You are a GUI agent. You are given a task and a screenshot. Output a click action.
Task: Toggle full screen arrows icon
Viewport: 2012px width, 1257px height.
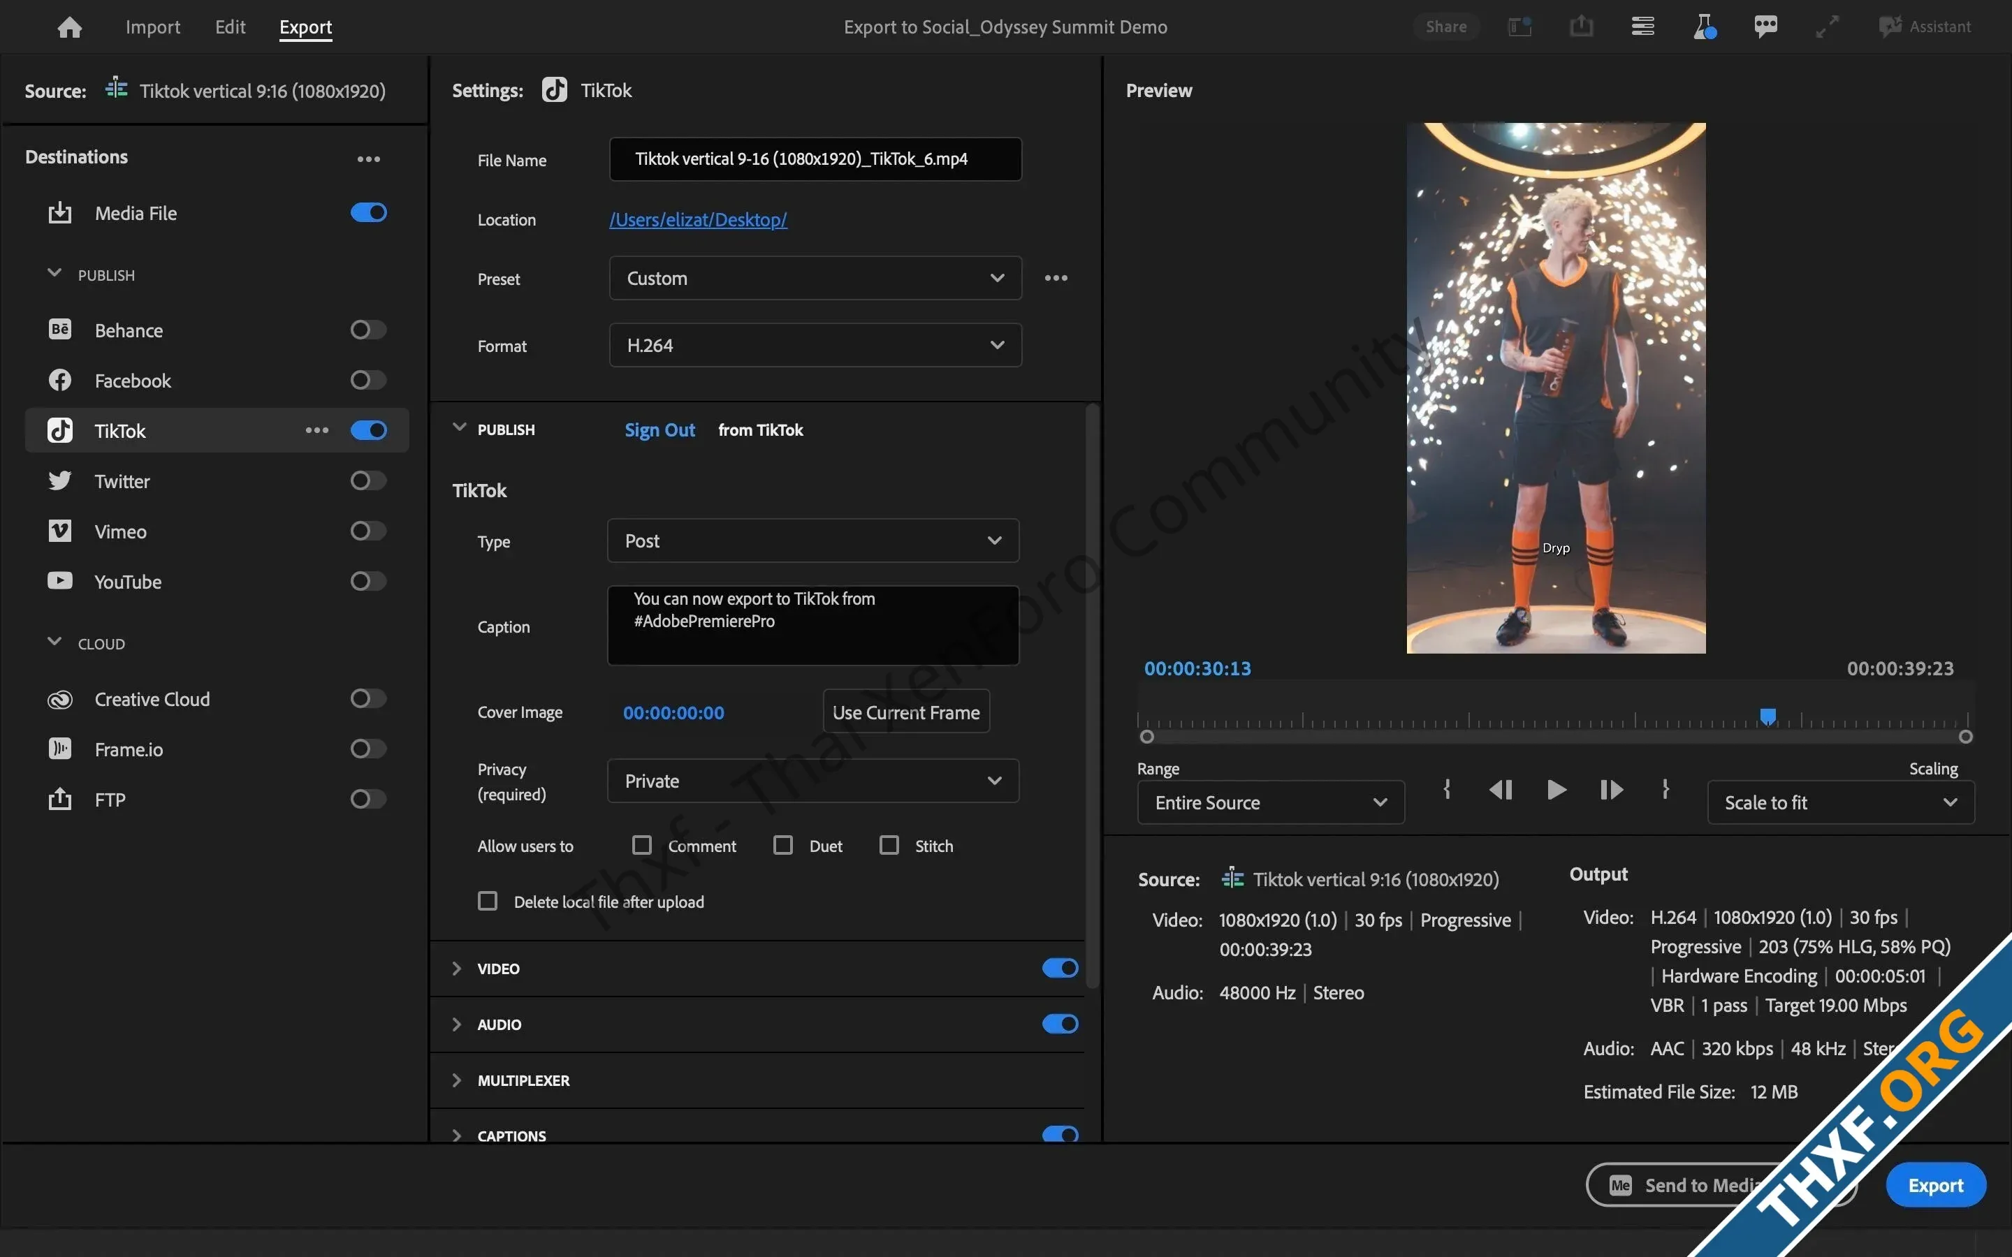click(1828, 27)
